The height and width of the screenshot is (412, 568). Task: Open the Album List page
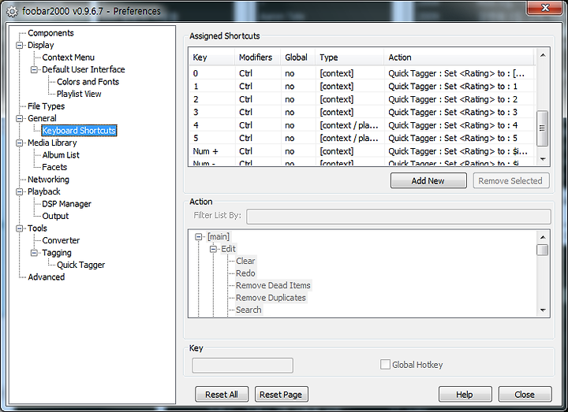tap(61, 155)
